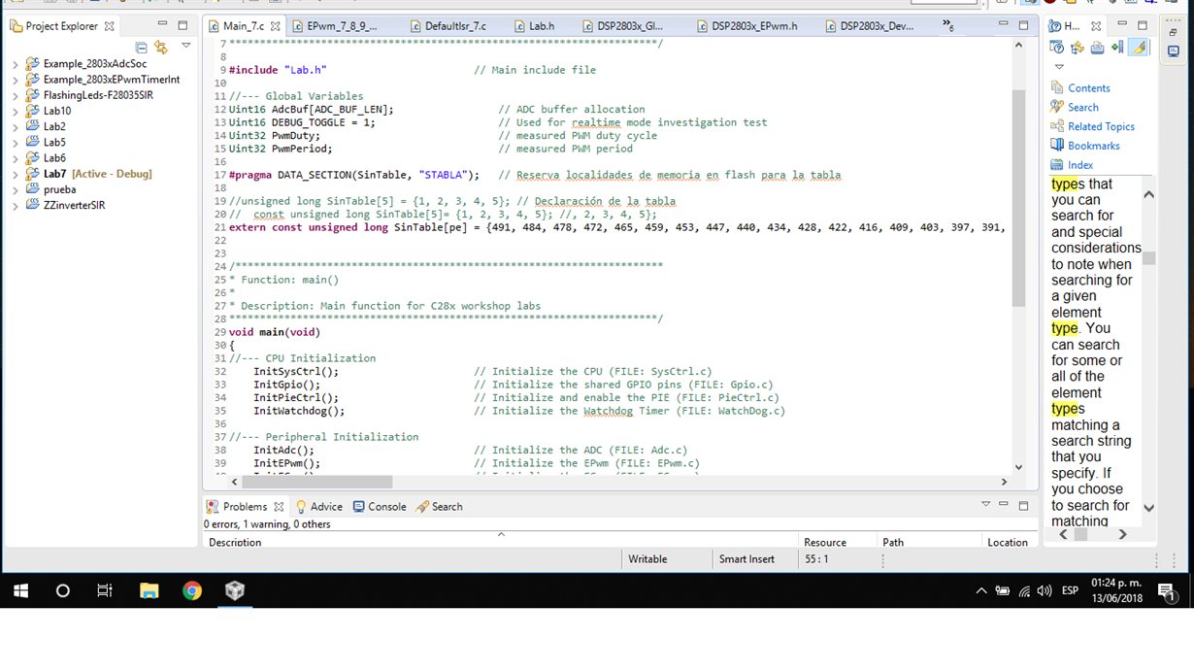Open Google Chrome from taskbar
Image resolution: width=1194 pixels, height=671 pixels.
(x=191, y=590)
